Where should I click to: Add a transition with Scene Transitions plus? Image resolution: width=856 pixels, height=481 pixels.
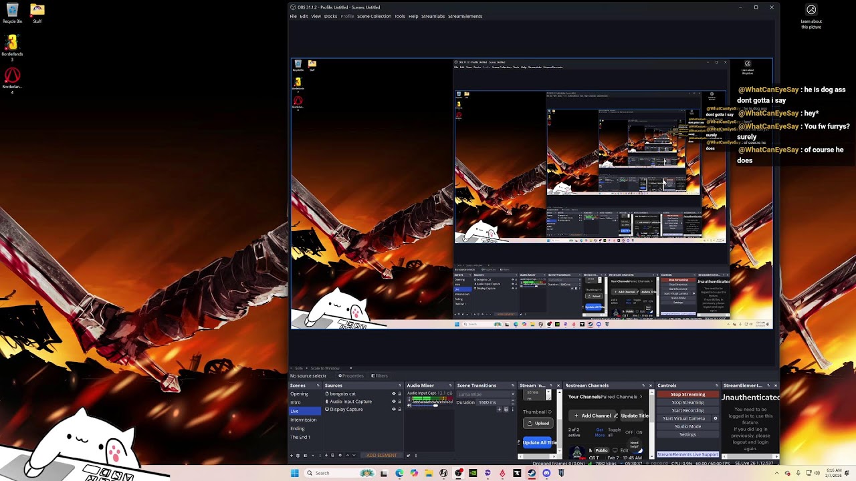click(499, 410)
